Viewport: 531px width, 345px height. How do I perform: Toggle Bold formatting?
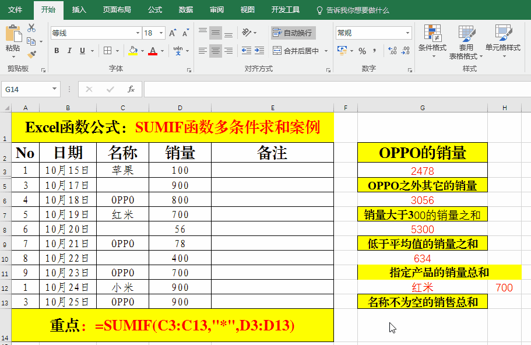57,51
